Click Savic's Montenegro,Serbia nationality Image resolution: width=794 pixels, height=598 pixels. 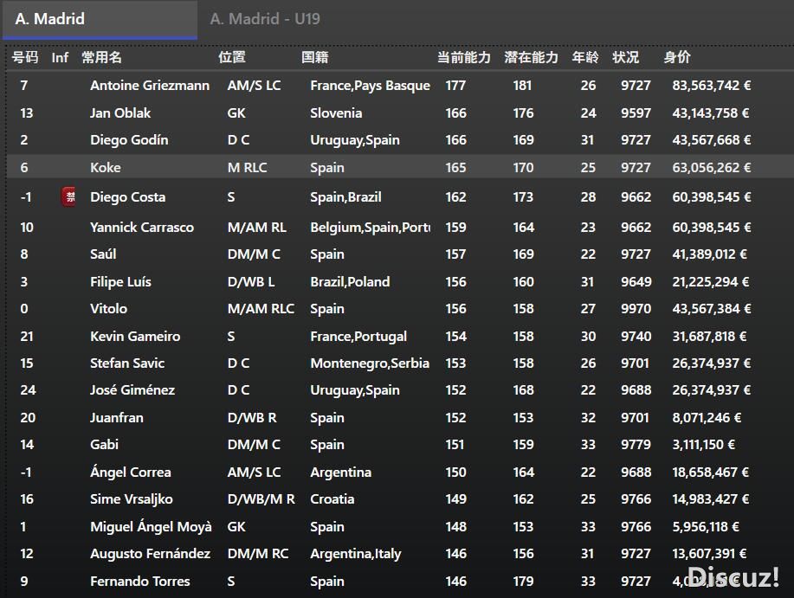click(370, 363)
